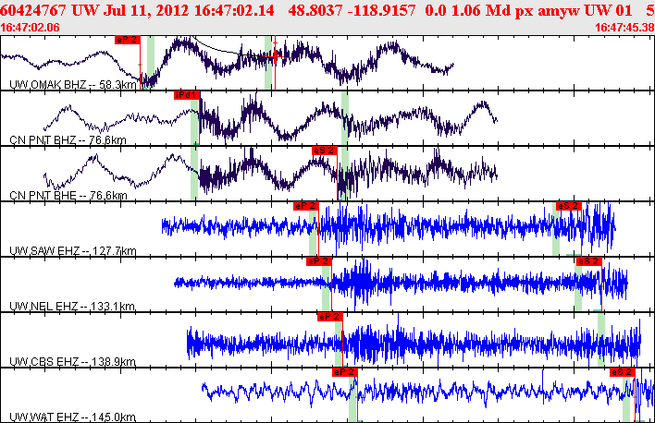Click the start time 16:47:02.06
The width and height of the screenshot is (655, 423).
(30, 28)
